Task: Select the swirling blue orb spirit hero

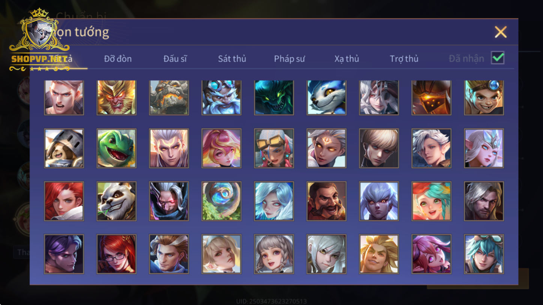Action: [221, 201]
